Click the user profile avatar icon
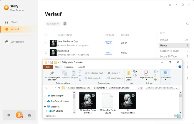Screen dimensions: 194x124 pos(19,115)
